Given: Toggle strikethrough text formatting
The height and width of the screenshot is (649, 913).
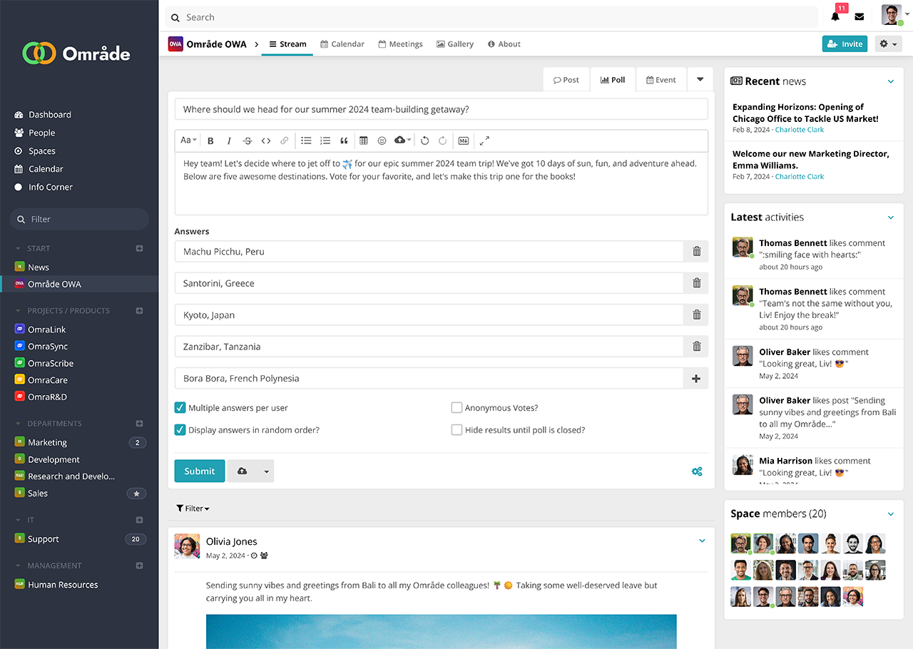Looking at the screenshot, I should pos(248,140).
